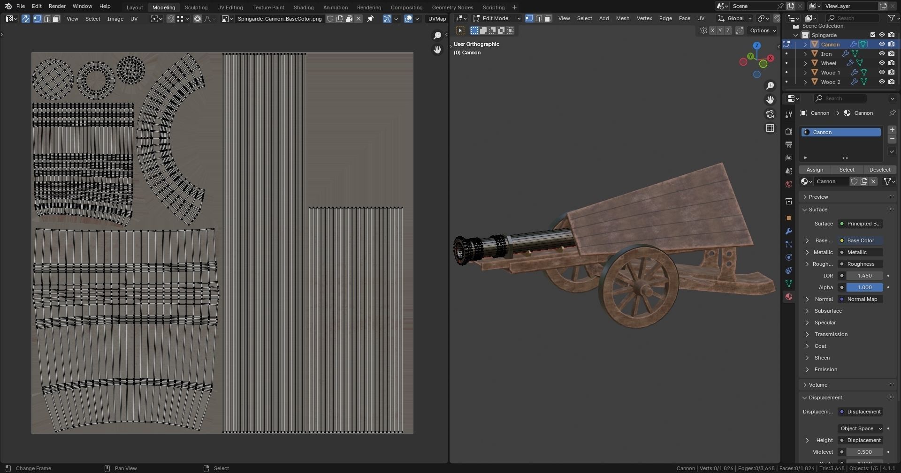The image size is (901, 473).
Task: Open the Tool properties tab
Action: tap(789, 115)
